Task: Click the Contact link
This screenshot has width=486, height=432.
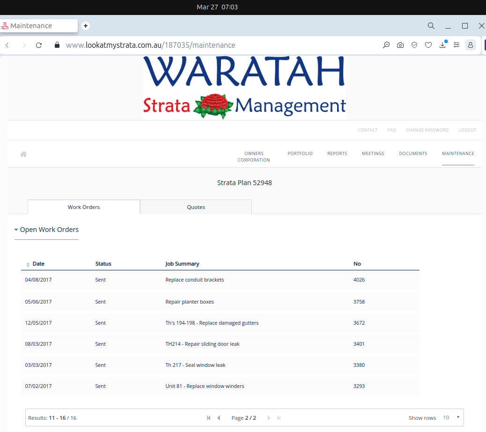Action: (x=368, y=130)
